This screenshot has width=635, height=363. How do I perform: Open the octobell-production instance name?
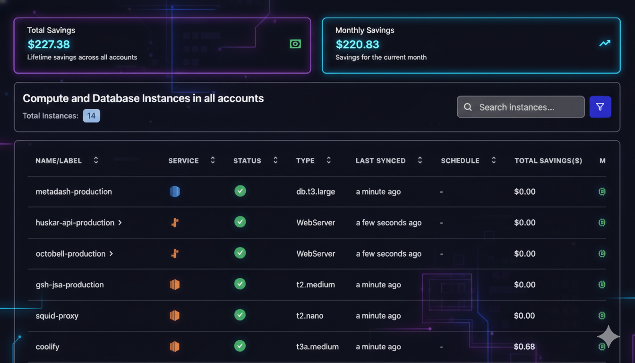[x=70, y=254]
